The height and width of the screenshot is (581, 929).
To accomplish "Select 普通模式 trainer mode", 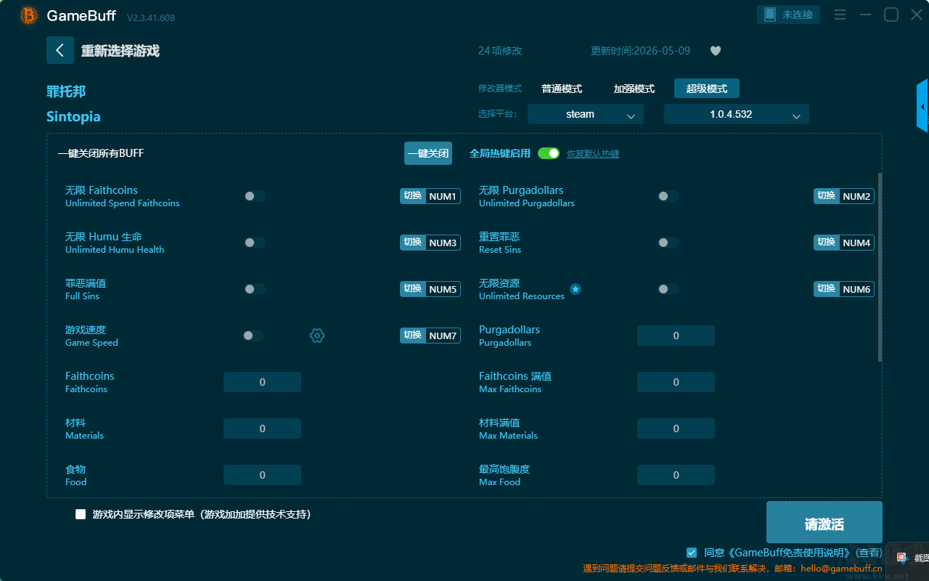I will click(x=562, y=89).
